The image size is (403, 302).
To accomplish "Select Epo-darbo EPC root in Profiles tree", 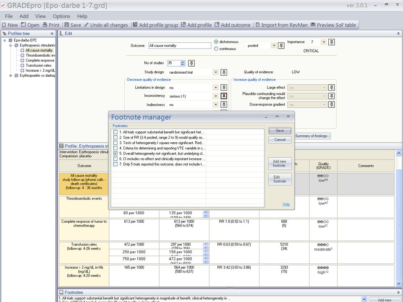I will pos(25,40).
